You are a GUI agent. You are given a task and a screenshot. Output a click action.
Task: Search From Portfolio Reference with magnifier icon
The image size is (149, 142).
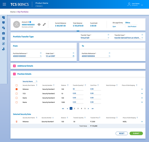[41, 56]
